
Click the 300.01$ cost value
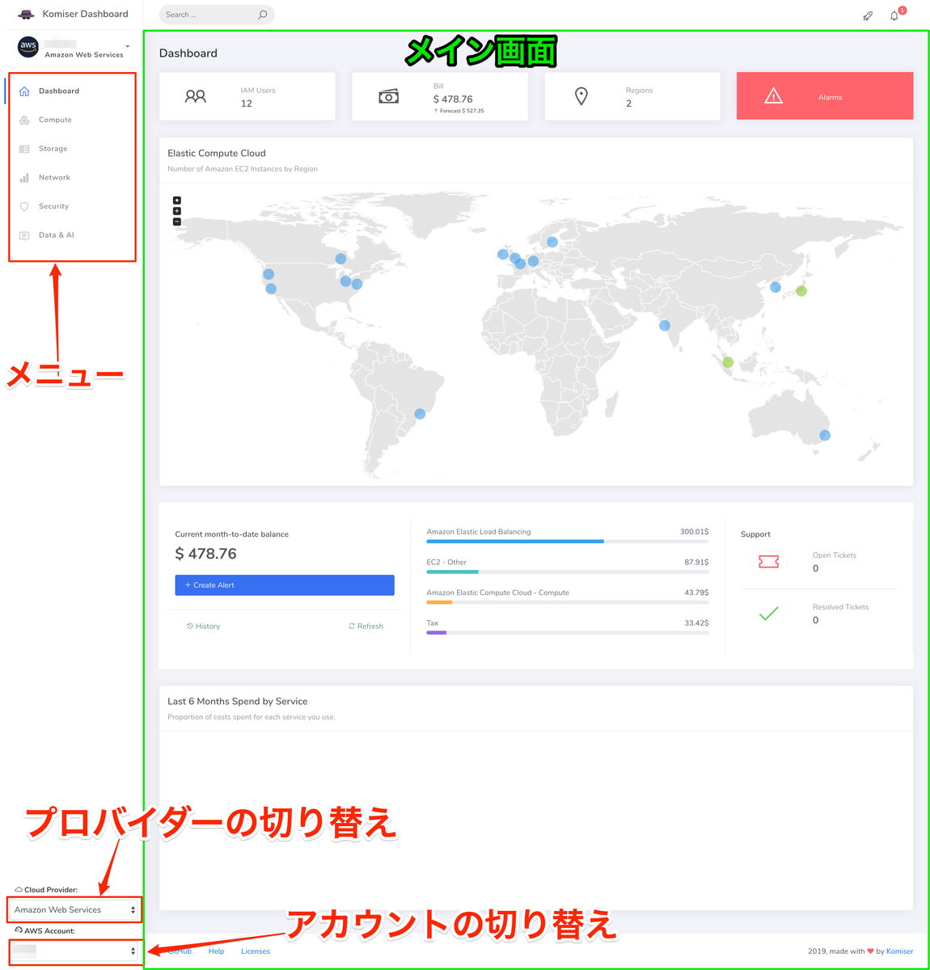pos(695,532)
